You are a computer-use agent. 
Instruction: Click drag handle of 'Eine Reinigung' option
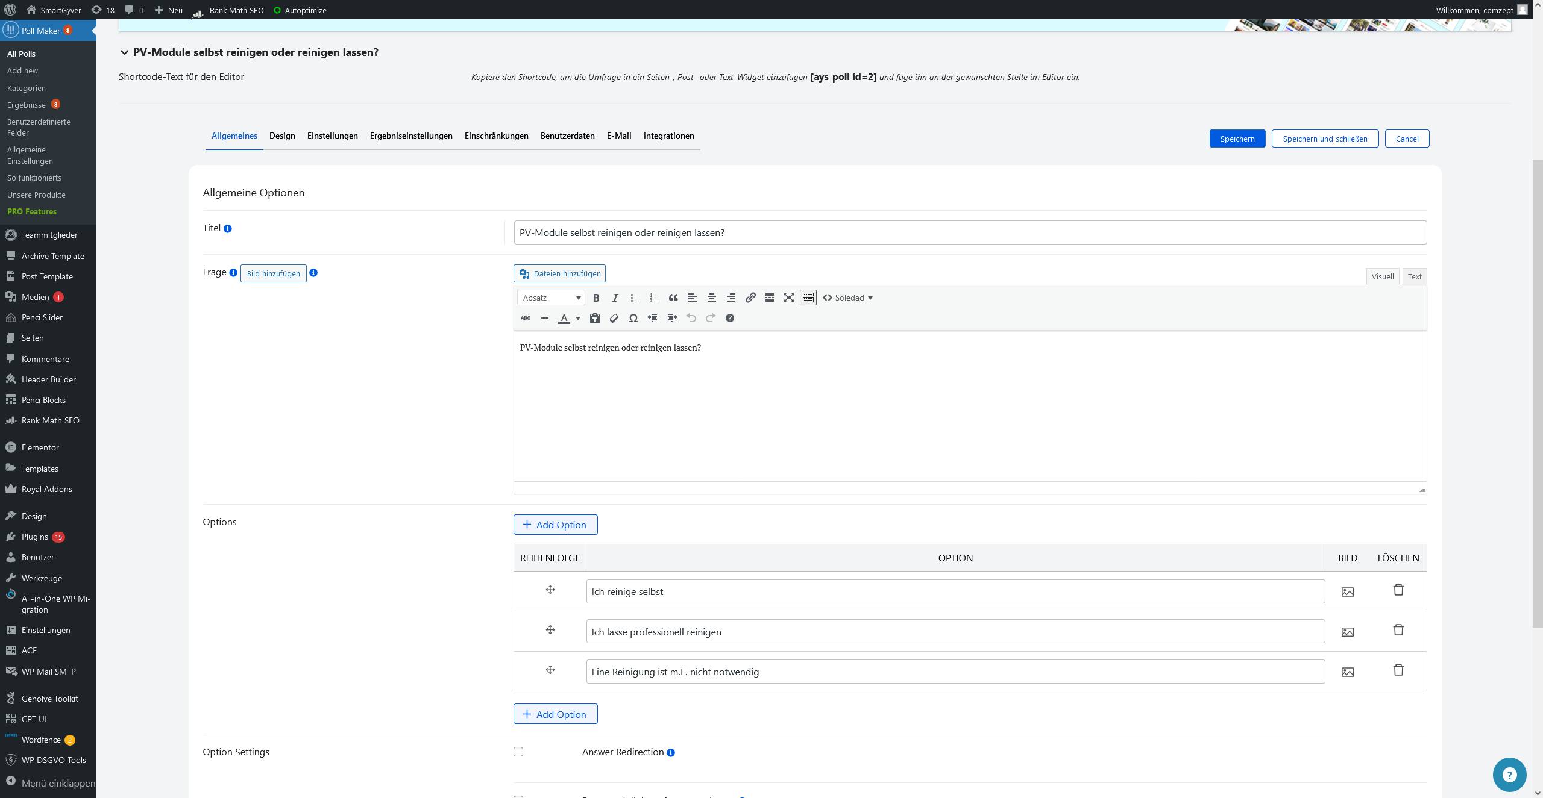pyautogui.click(x=550, y=670)
